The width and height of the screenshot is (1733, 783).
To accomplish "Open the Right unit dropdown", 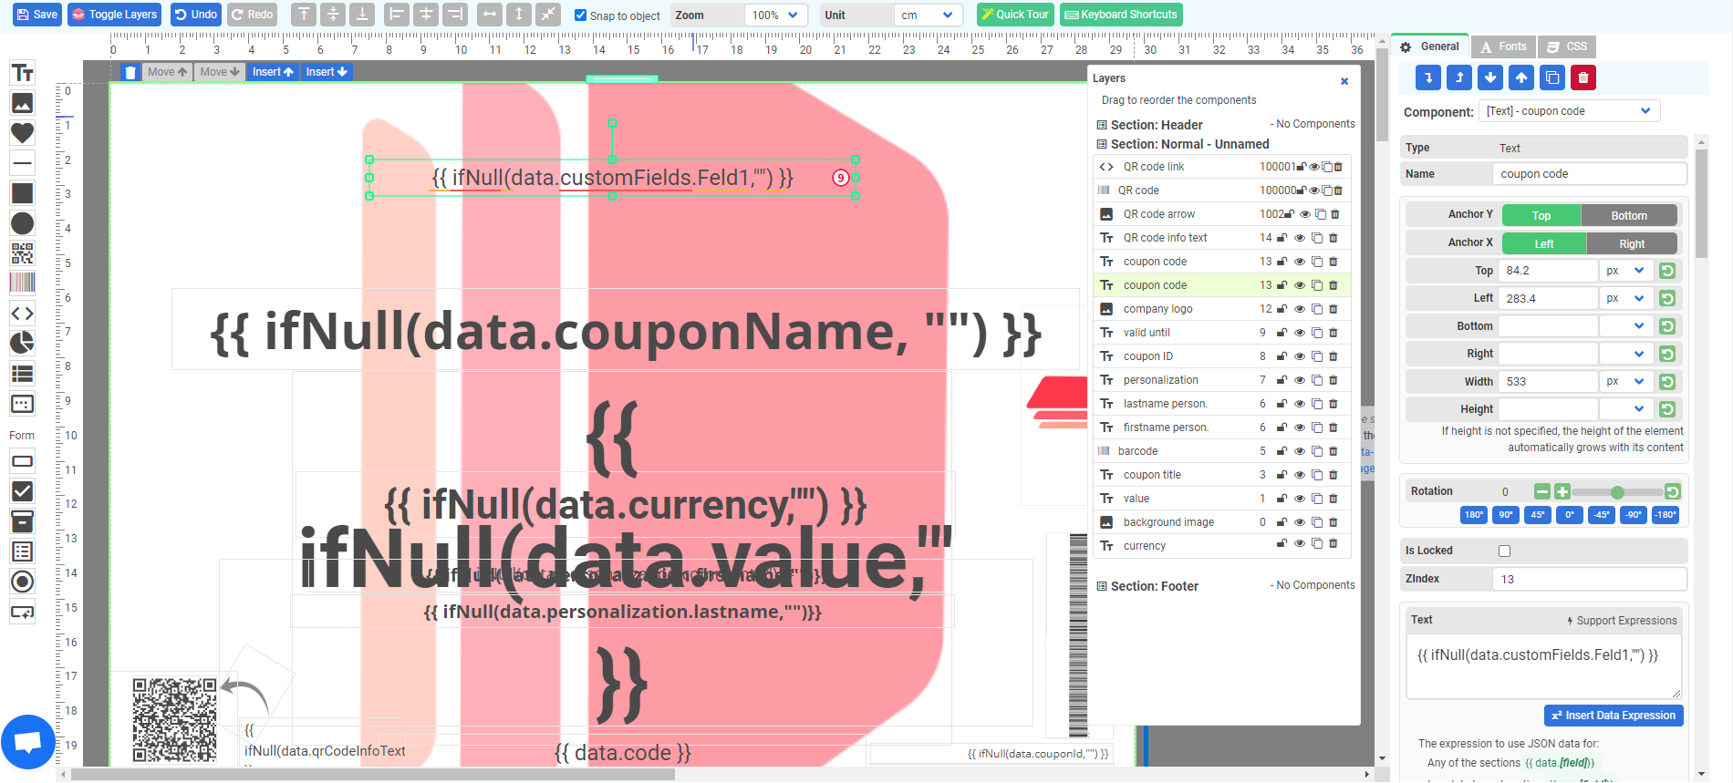I will (1625, 354).
